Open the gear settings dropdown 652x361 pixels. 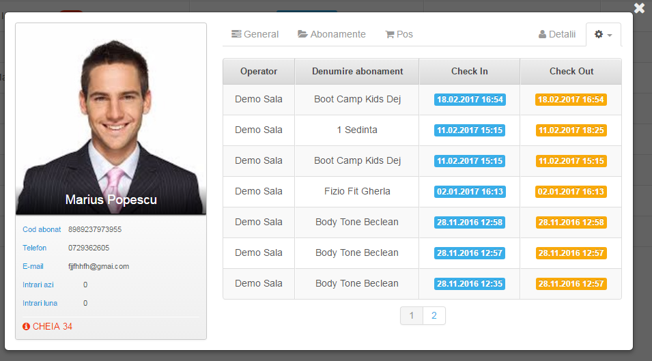pyautogui.click(x=604, y=35)
